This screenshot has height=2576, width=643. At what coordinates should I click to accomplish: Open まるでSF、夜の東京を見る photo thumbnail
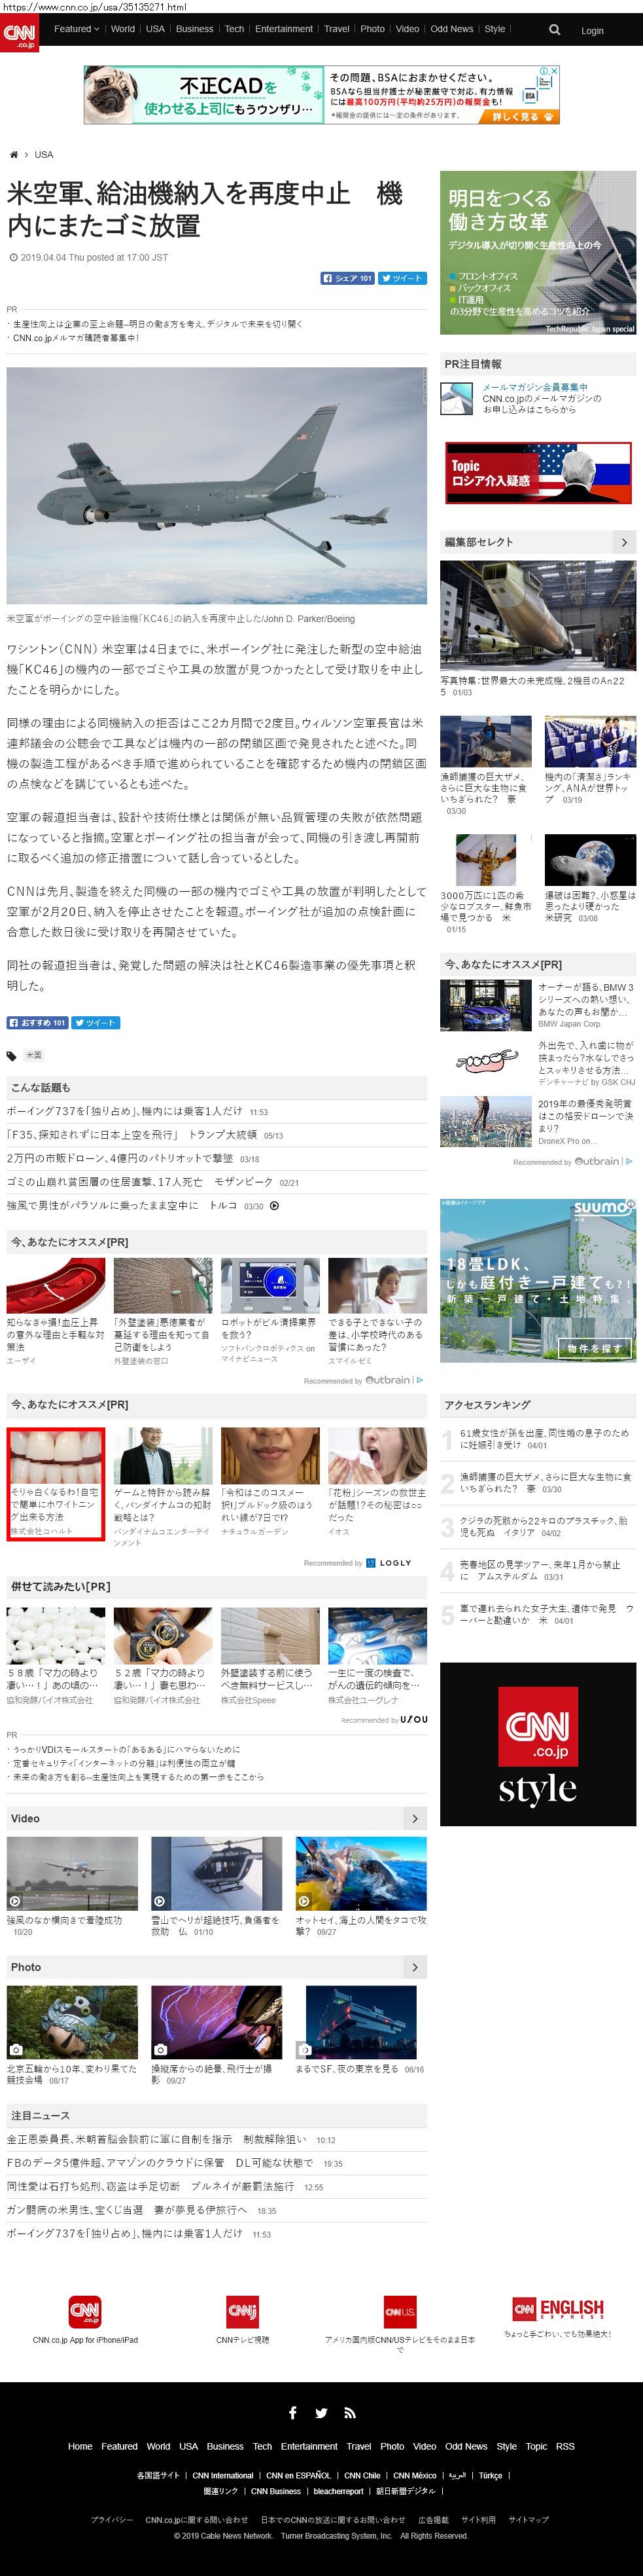click(362, 2023)
